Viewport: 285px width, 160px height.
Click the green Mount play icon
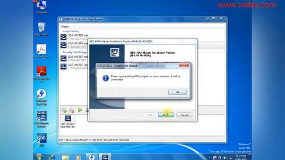(x=80, y=110)
